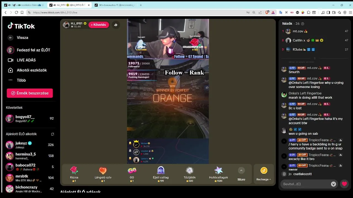This screenshot has height=198, width=353.
Task: Reload the page in browser
Action: coord(17,12)
